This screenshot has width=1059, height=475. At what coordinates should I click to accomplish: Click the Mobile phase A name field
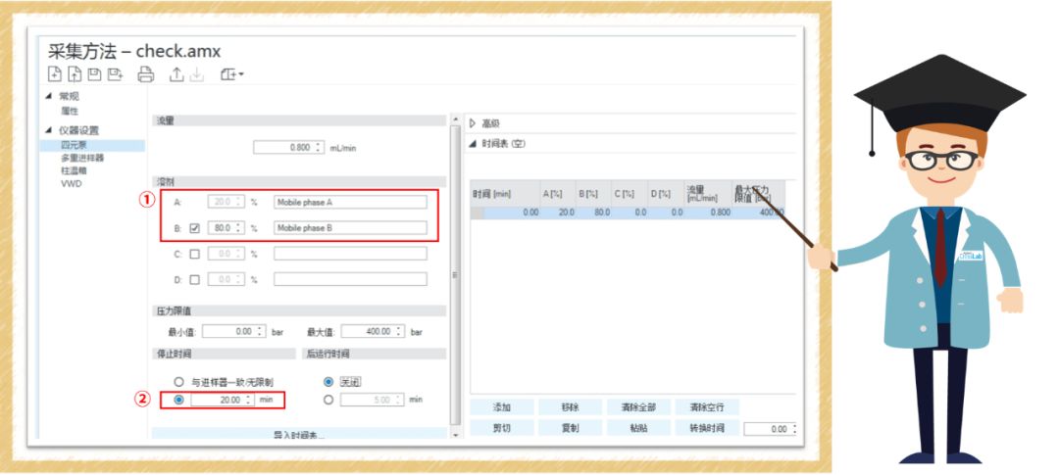coord(350,202)
